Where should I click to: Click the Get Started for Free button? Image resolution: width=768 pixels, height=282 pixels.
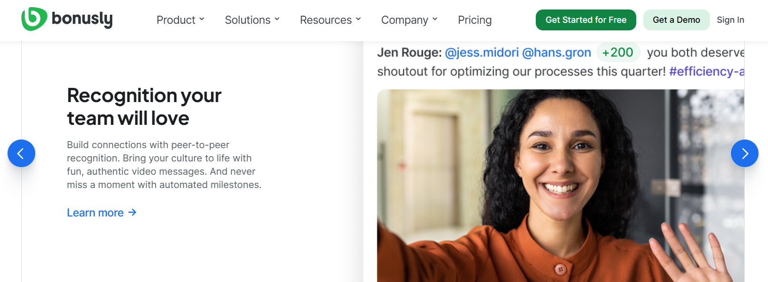pyautogui.click(x=586, y=20)
